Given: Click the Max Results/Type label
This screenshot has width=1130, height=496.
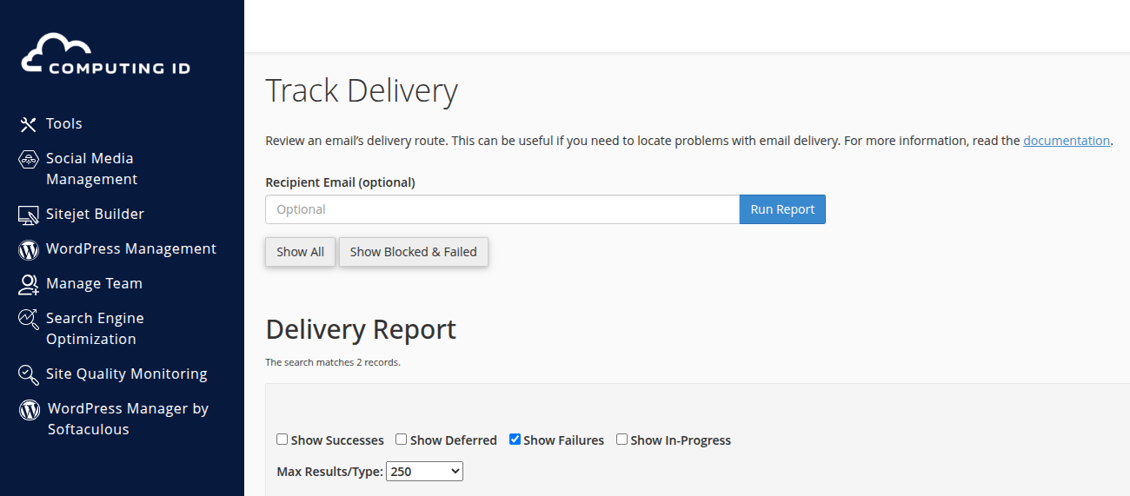Looking at the screenshot, I should click(x=329, y=472).
